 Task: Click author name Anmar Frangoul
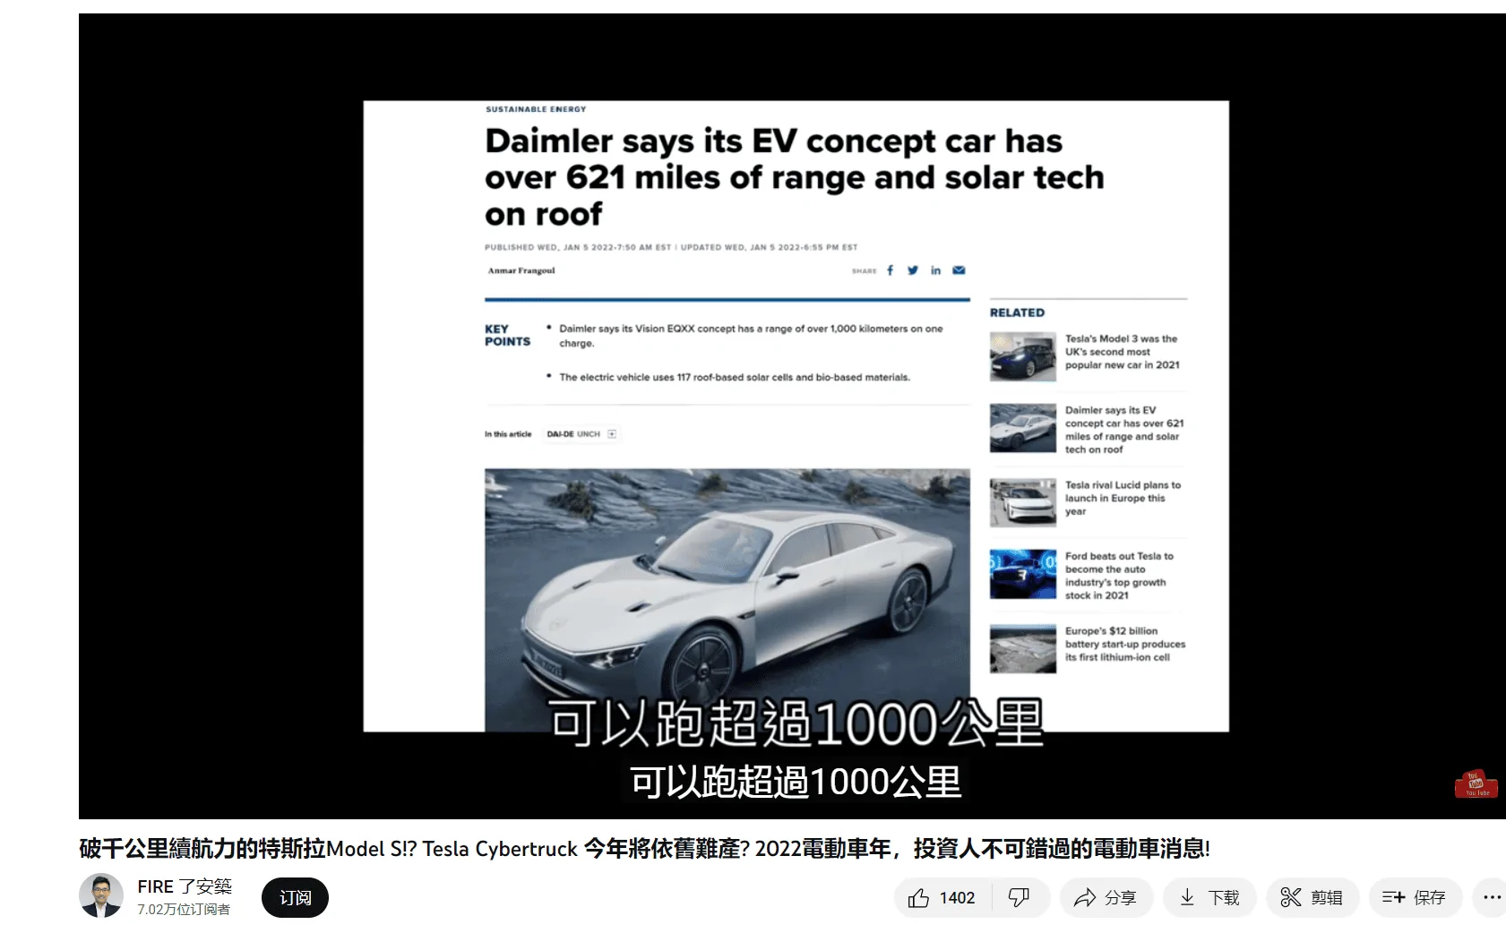tap(521, 270)
